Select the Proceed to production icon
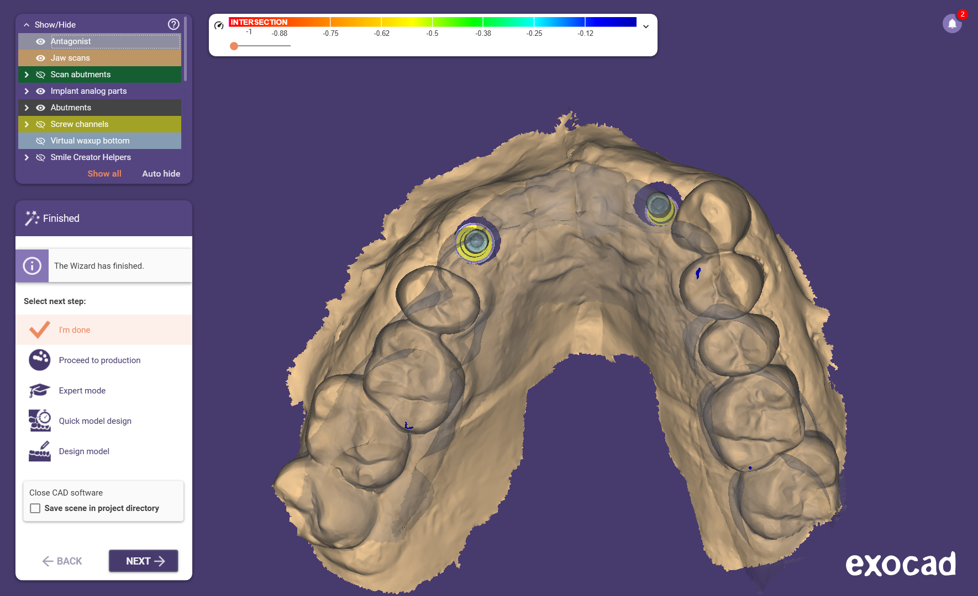 click(40, 360)
